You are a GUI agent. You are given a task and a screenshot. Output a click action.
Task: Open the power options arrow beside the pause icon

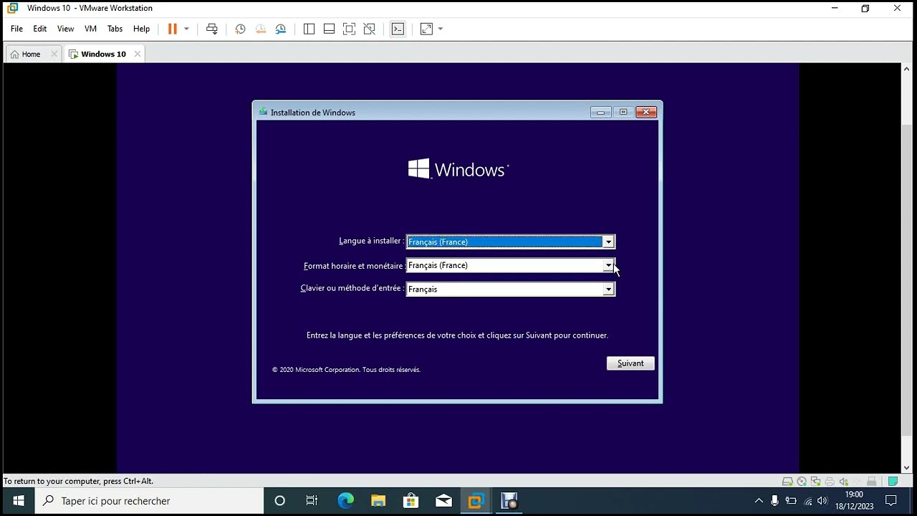(186, 29)
